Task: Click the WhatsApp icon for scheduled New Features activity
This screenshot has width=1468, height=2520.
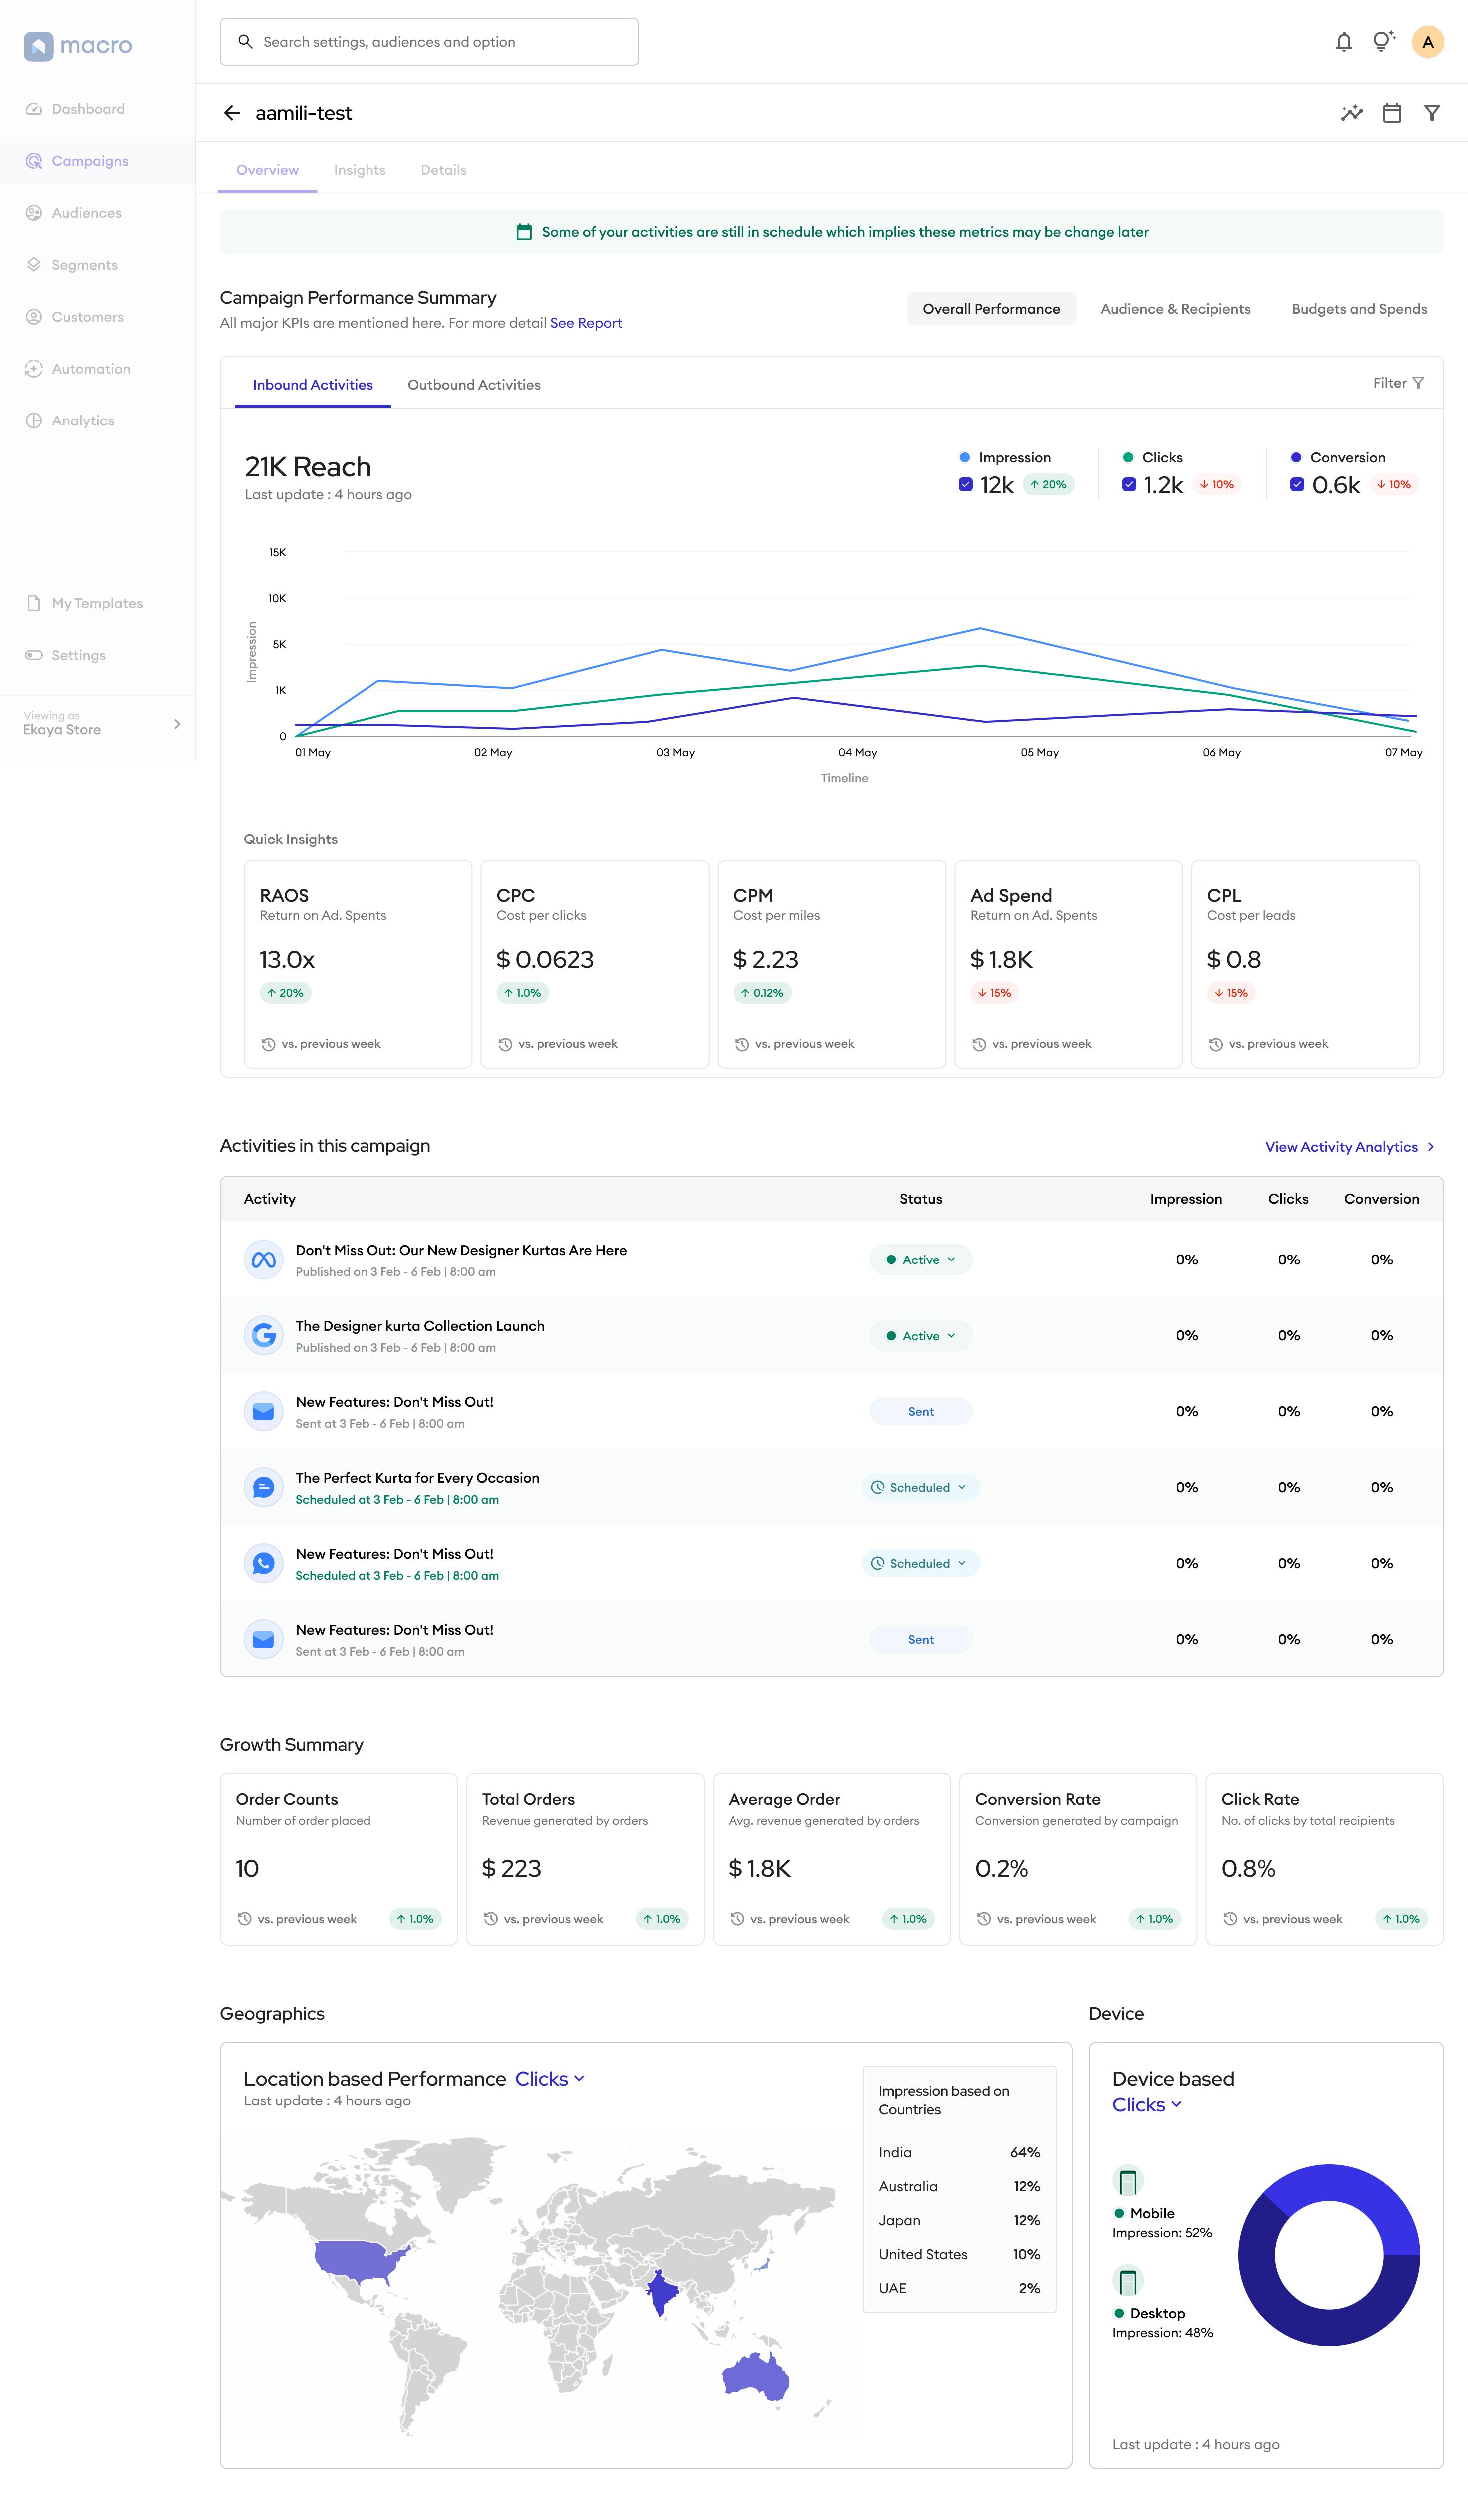Action: pyautogui.click(x=263, y=1564)
